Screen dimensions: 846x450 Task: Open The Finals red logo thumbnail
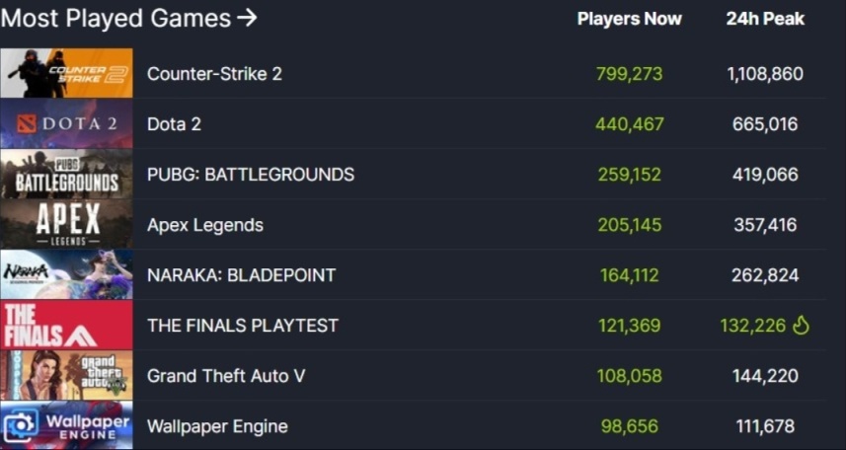pyautogui.click(x=66, y=326)
